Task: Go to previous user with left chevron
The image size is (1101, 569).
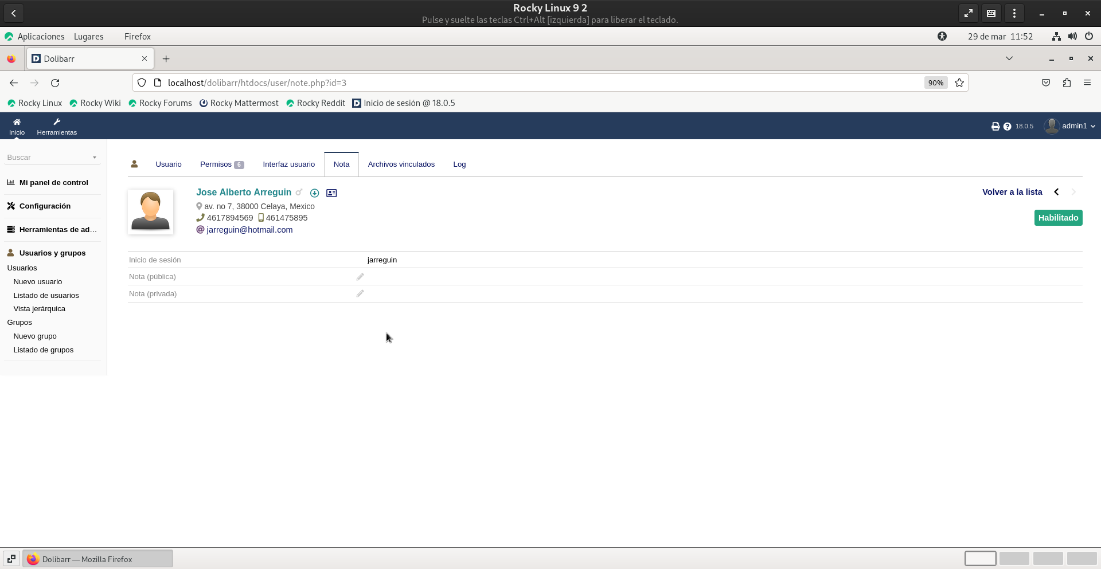Action: tap(1056, 192)
